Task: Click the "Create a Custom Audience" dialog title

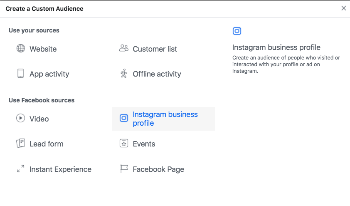Action: (x=44, y=9)
